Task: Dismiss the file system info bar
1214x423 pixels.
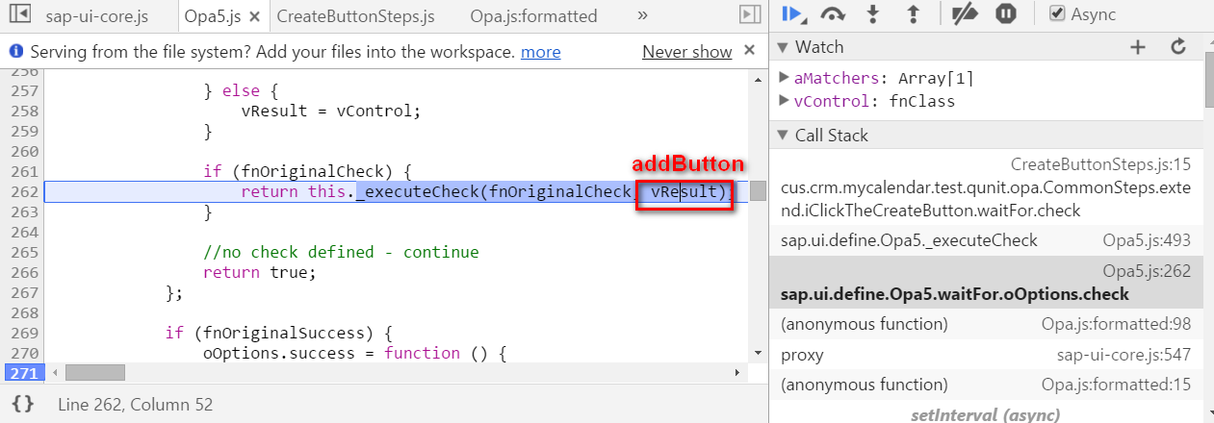Action: (x=750, y=51)
